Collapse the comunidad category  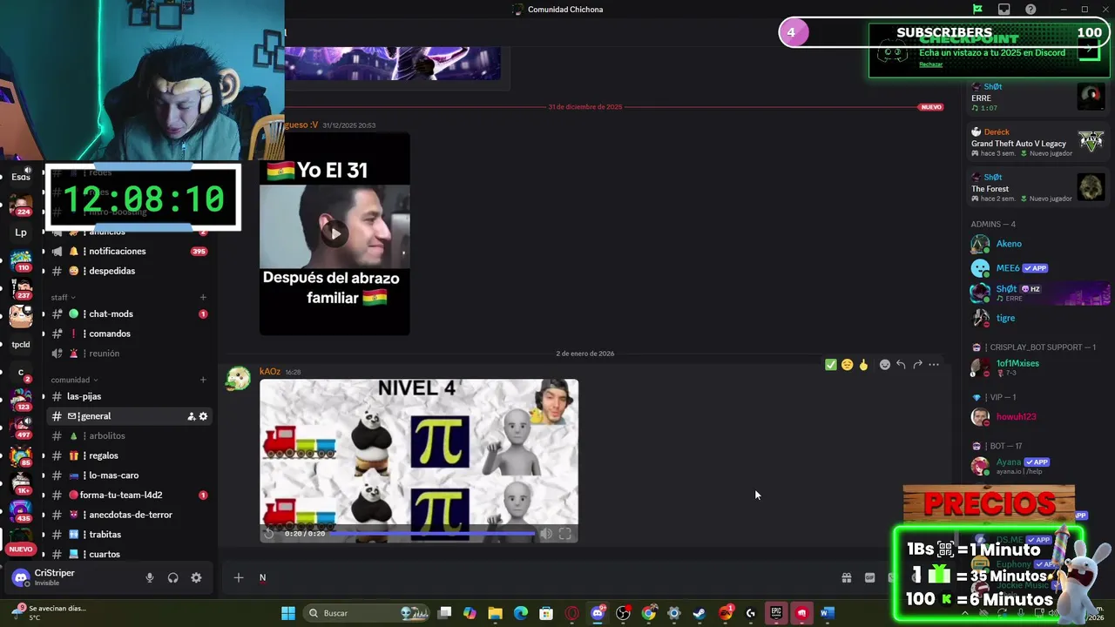point(74,380)
